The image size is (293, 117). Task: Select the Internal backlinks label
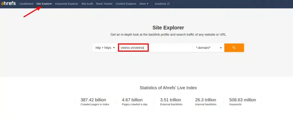click(x=206, y=104)
